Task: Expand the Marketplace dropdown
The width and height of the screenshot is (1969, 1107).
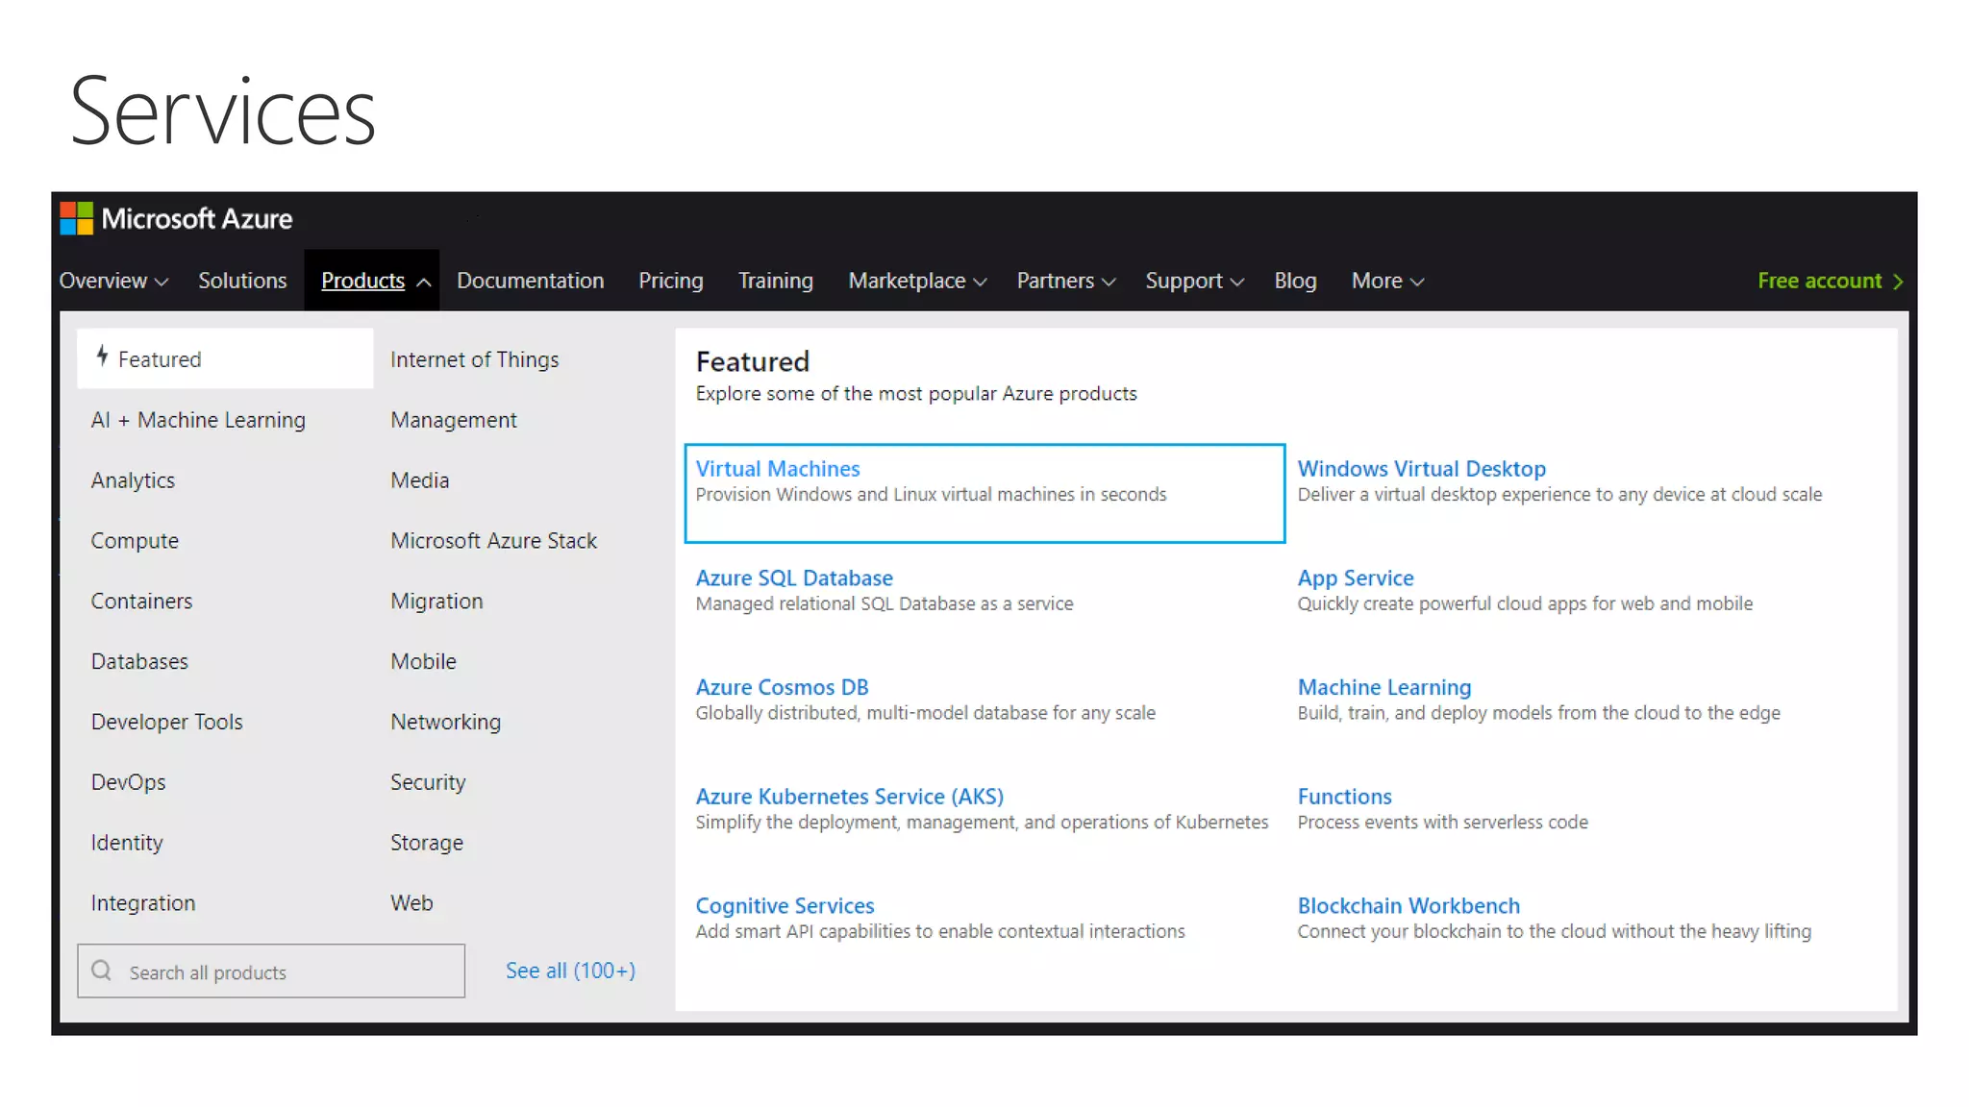Action: click(x=916, y=281)
